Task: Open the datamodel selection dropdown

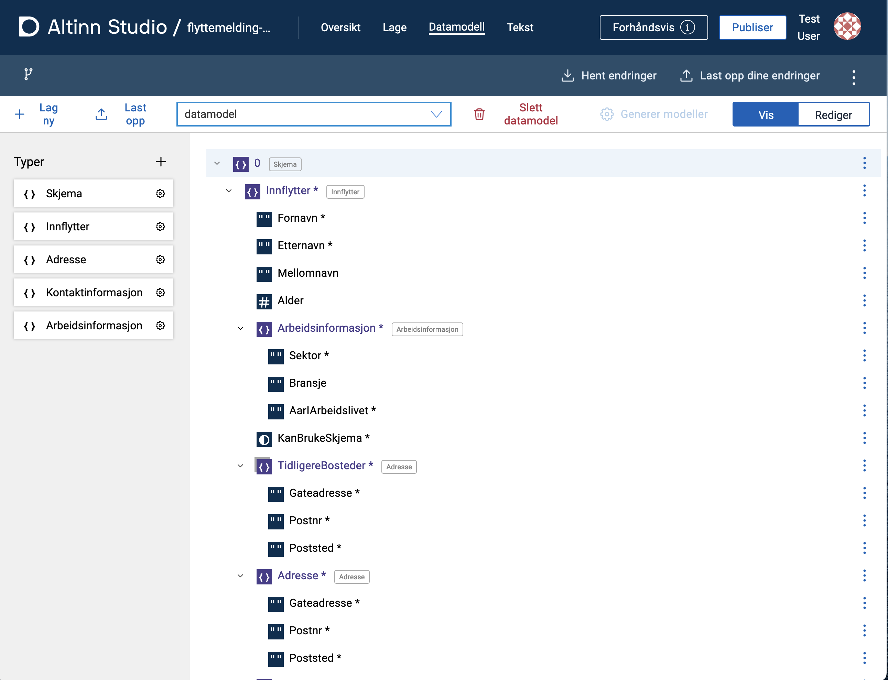Action: [314, 114]
